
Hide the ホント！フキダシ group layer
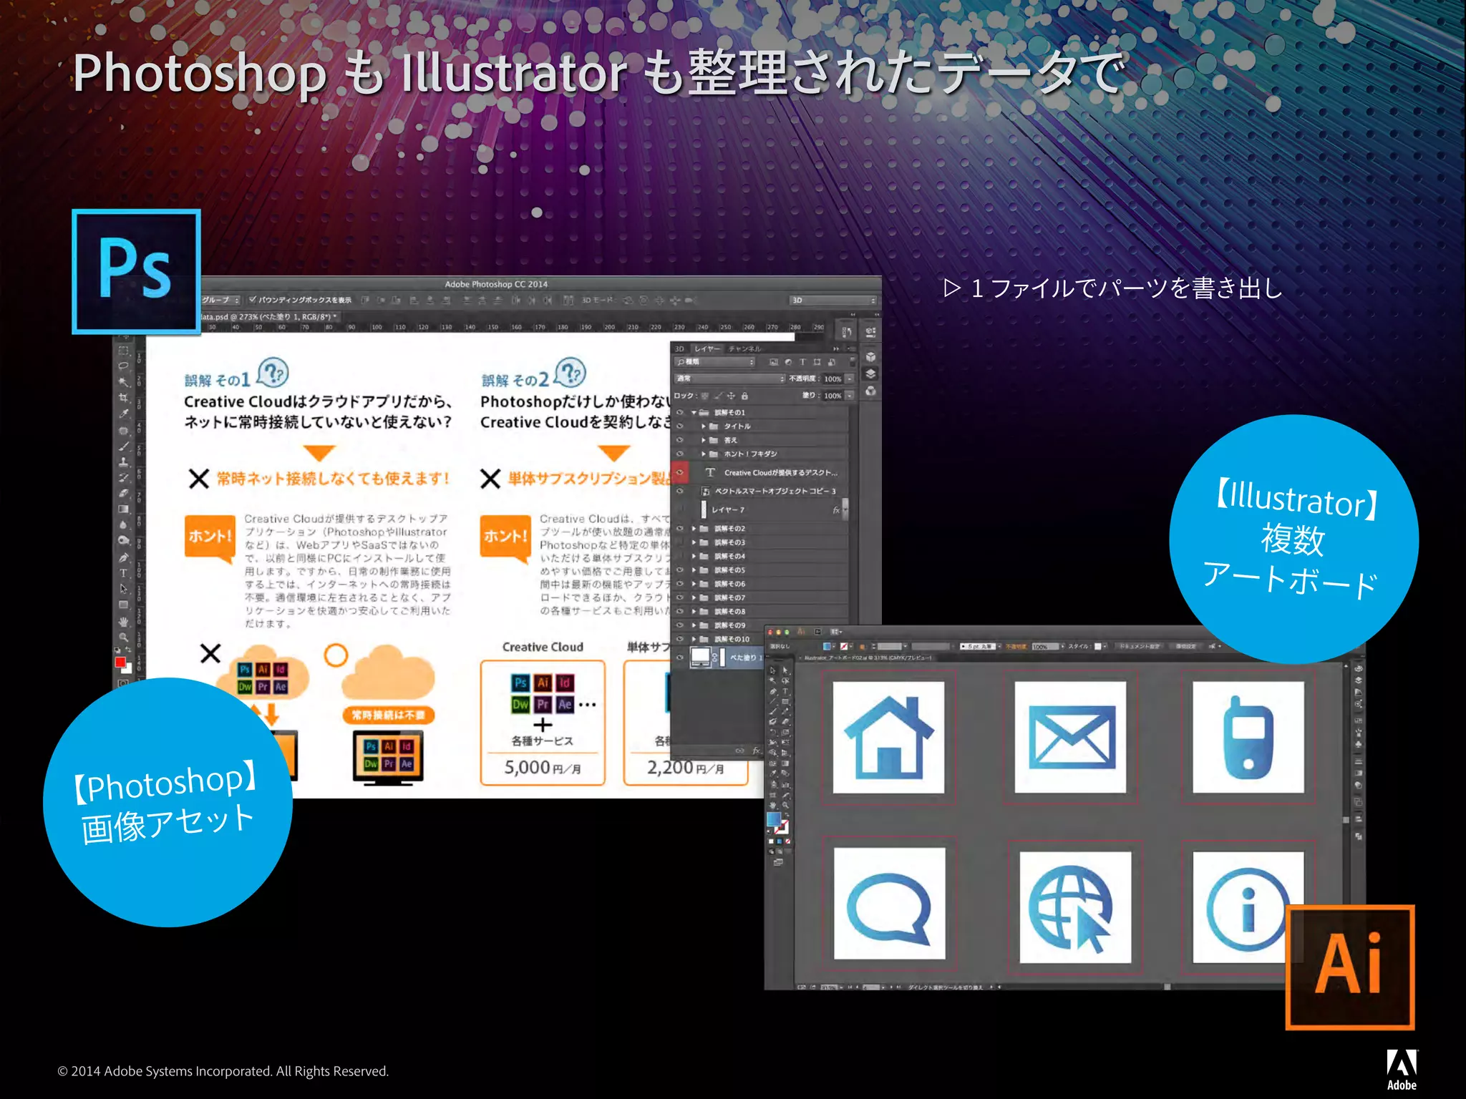pos(680,454)
